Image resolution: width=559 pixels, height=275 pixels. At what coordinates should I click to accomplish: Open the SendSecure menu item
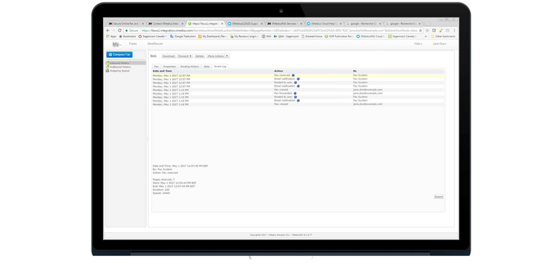pyautogui.click(x=155, y=44)
